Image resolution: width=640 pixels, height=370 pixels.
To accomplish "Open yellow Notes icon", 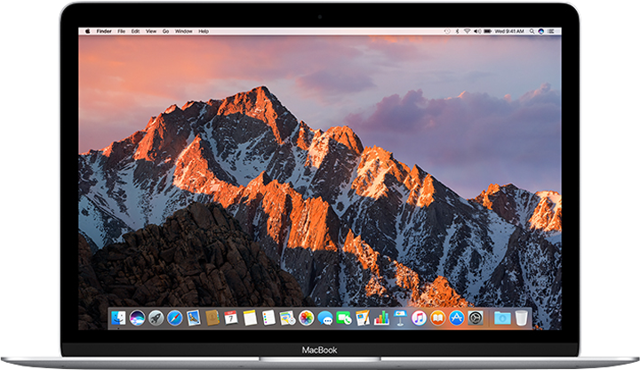I will click(250, 318).
